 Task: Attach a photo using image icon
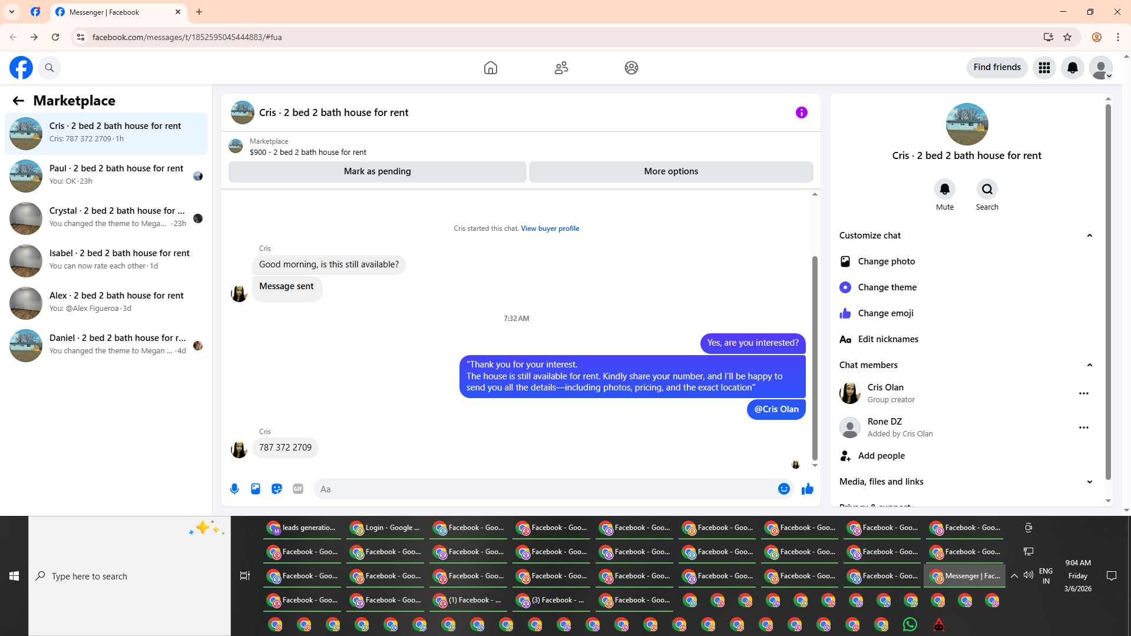pyautogui.click(x=256, y=489)
